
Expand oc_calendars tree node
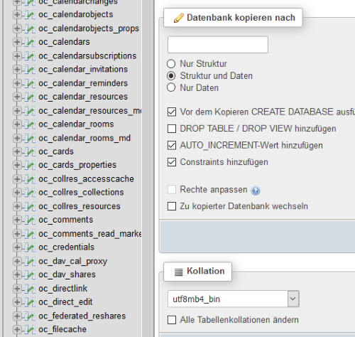tap(17, 42)
